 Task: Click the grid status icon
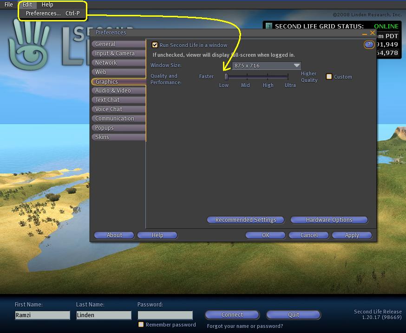click(x=269, y=27)
